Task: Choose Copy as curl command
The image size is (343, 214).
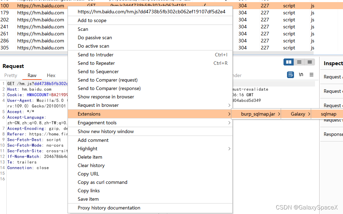Action: [x=103, y=182]
